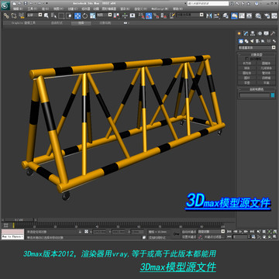Click the 长方体 Box button
The image size is (279, 279).
pyautogui.click(x=247, y=63)
